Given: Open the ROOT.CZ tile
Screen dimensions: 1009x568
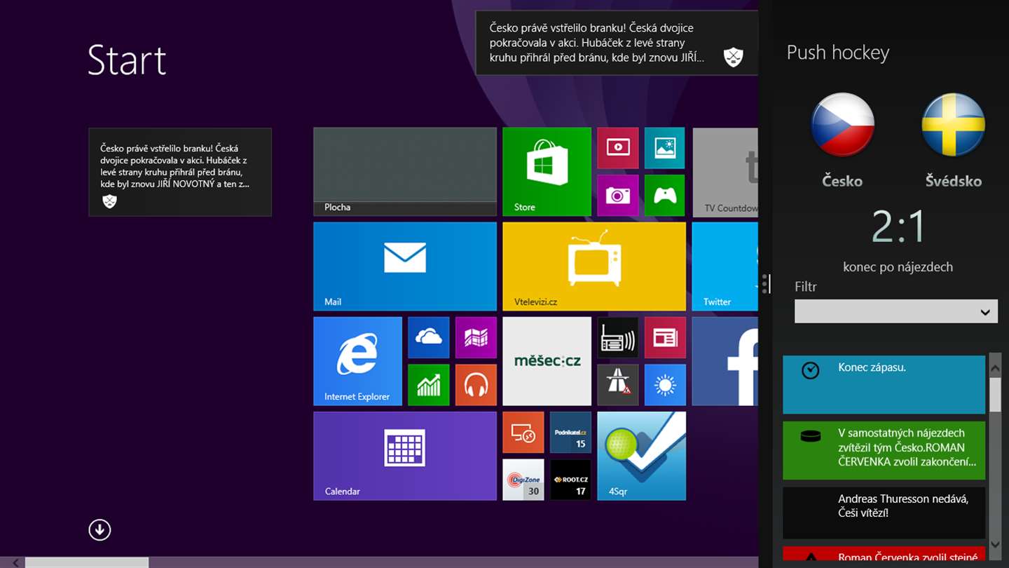Looking at the screenshot, I should tap(570, 479).
